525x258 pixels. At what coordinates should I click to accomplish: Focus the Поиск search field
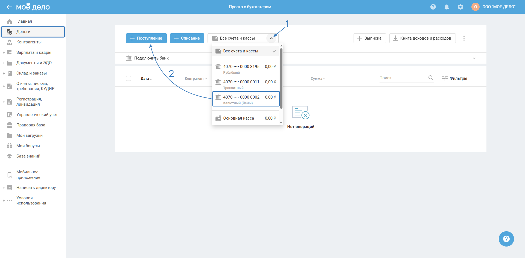(x=403, y=78)
